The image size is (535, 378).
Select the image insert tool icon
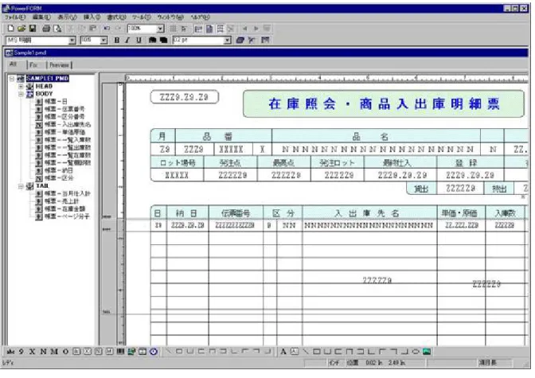point(427,352)
